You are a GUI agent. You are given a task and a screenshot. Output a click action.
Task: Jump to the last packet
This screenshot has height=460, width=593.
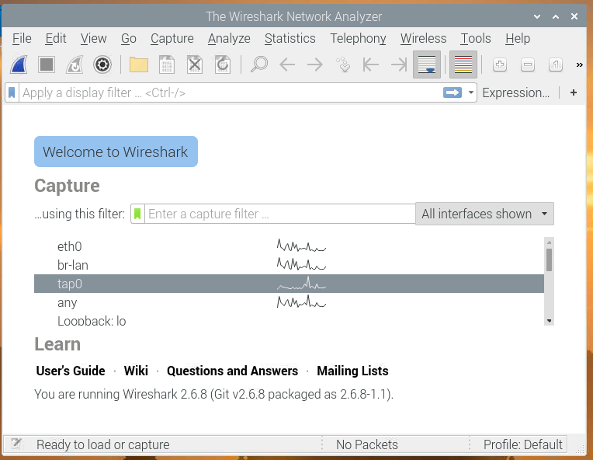click(399, 64)
